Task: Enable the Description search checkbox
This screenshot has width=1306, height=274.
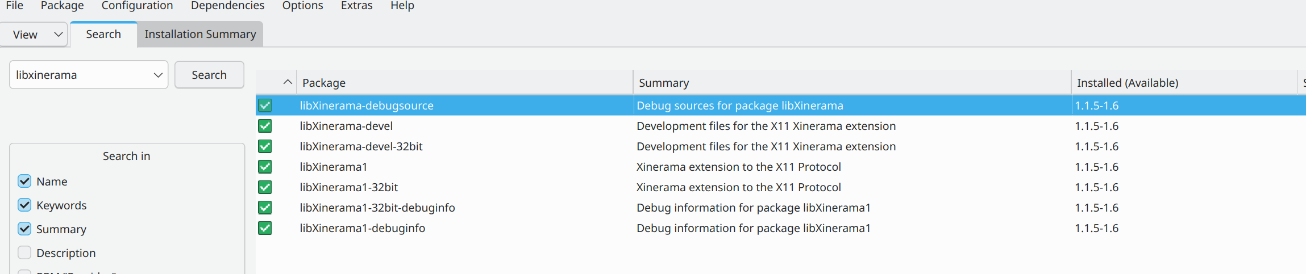Action: tap(24, 252)
